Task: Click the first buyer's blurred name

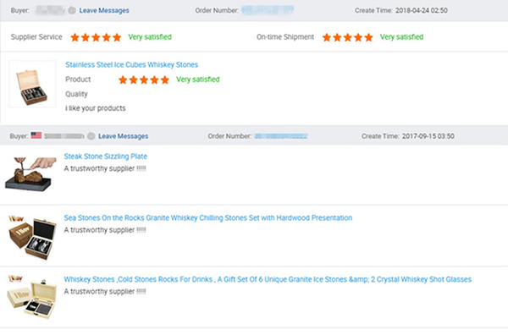Action: click(51, 10)
